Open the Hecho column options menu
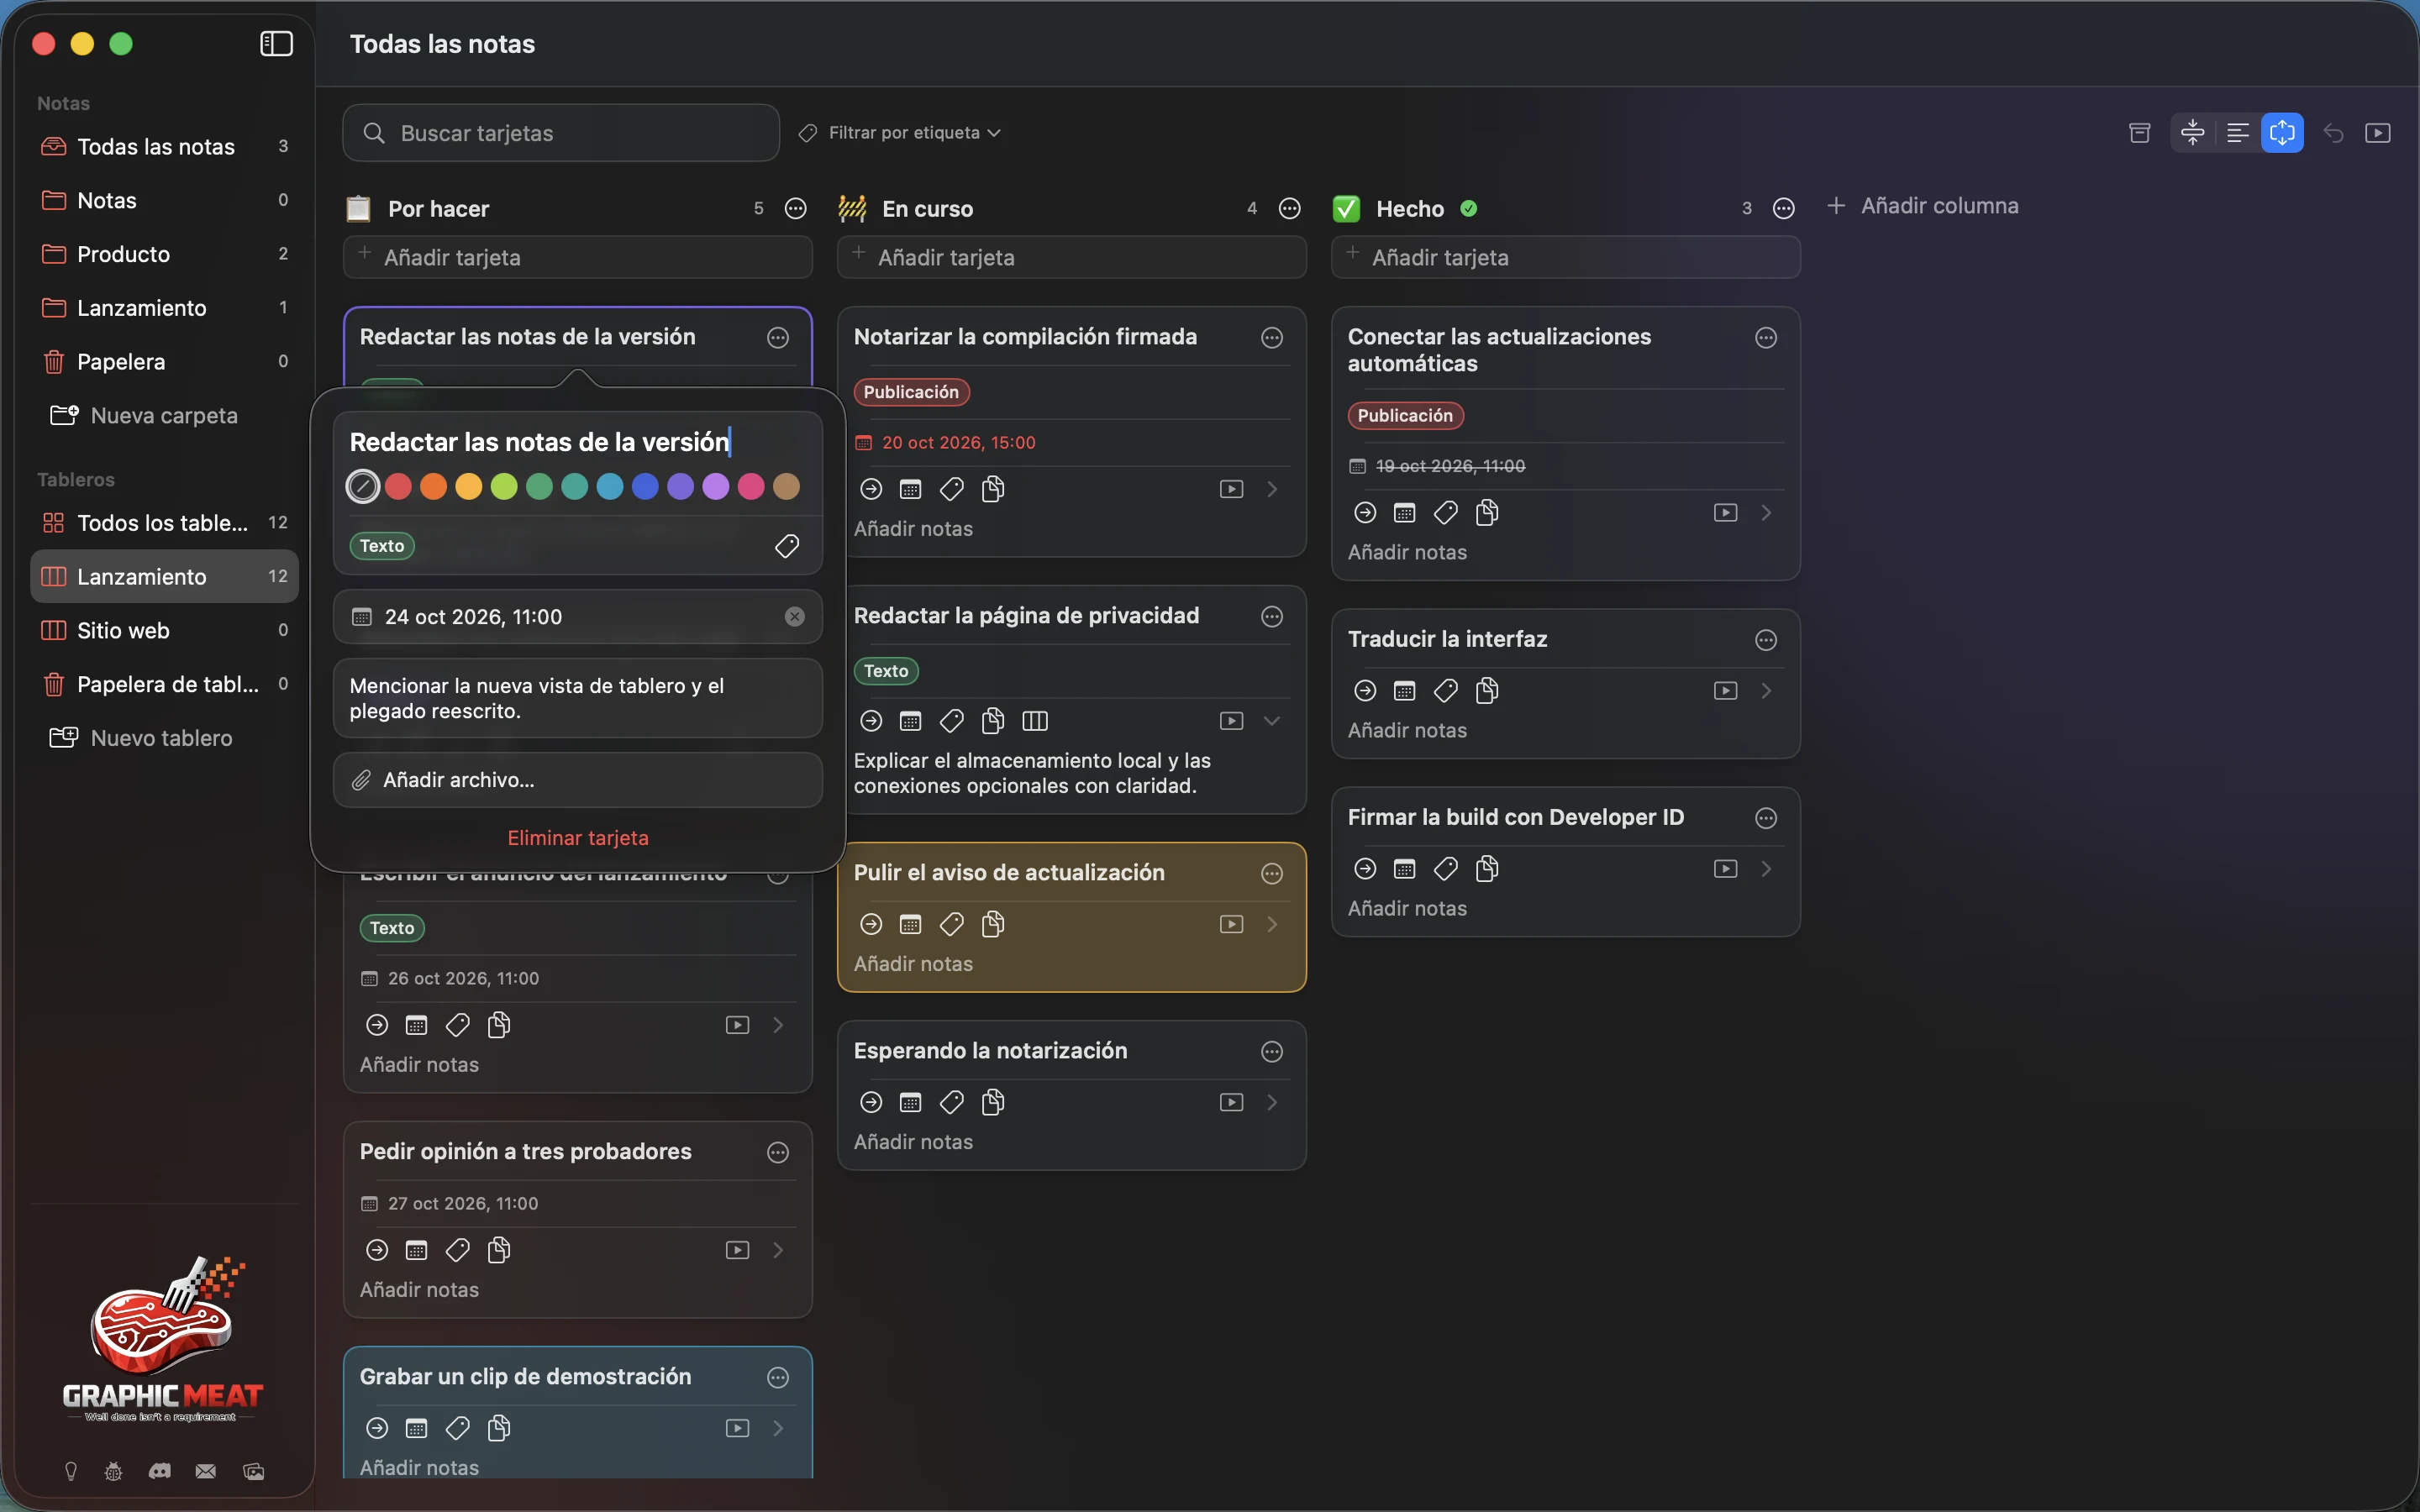2420x1512 pixels. click(1784, 208)
